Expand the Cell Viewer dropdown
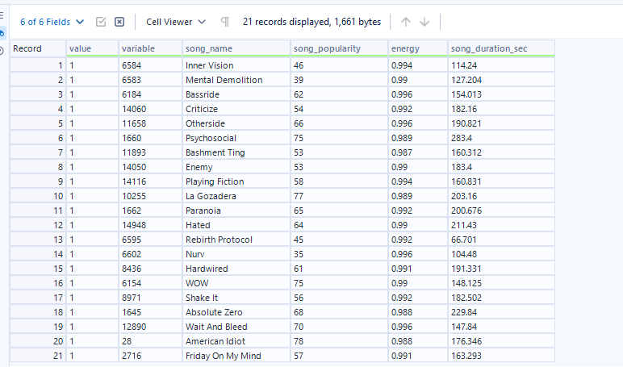 176,22
